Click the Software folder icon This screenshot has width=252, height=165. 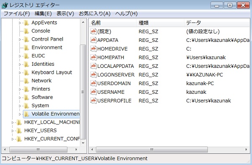point(26,97)
